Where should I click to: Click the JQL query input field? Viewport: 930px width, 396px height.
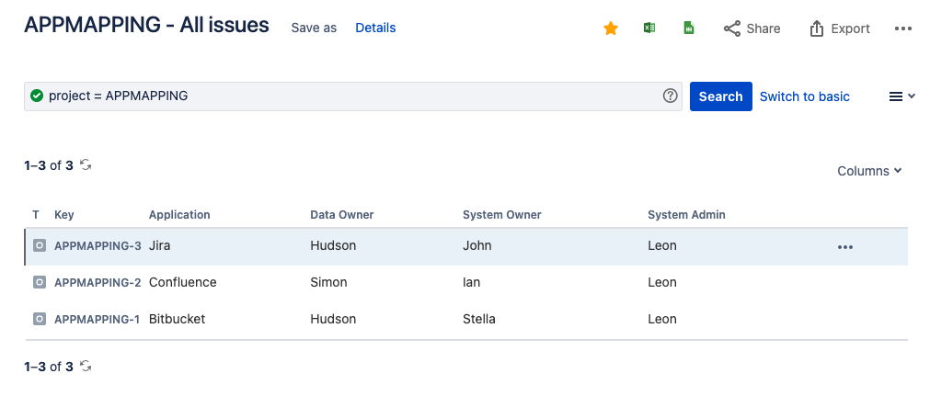point(350,96)
